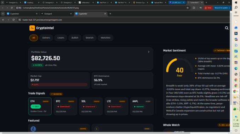Select the All filter pill
The width and height of the screenshot is (240, 134).
point(34,38)
